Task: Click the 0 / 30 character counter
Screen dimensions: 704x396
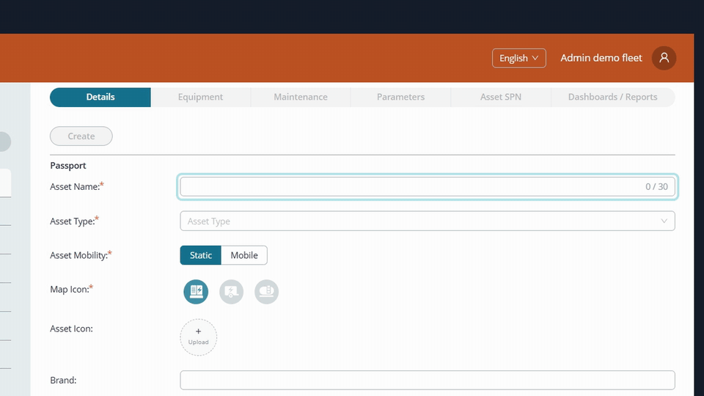Action: pos(657,187)
